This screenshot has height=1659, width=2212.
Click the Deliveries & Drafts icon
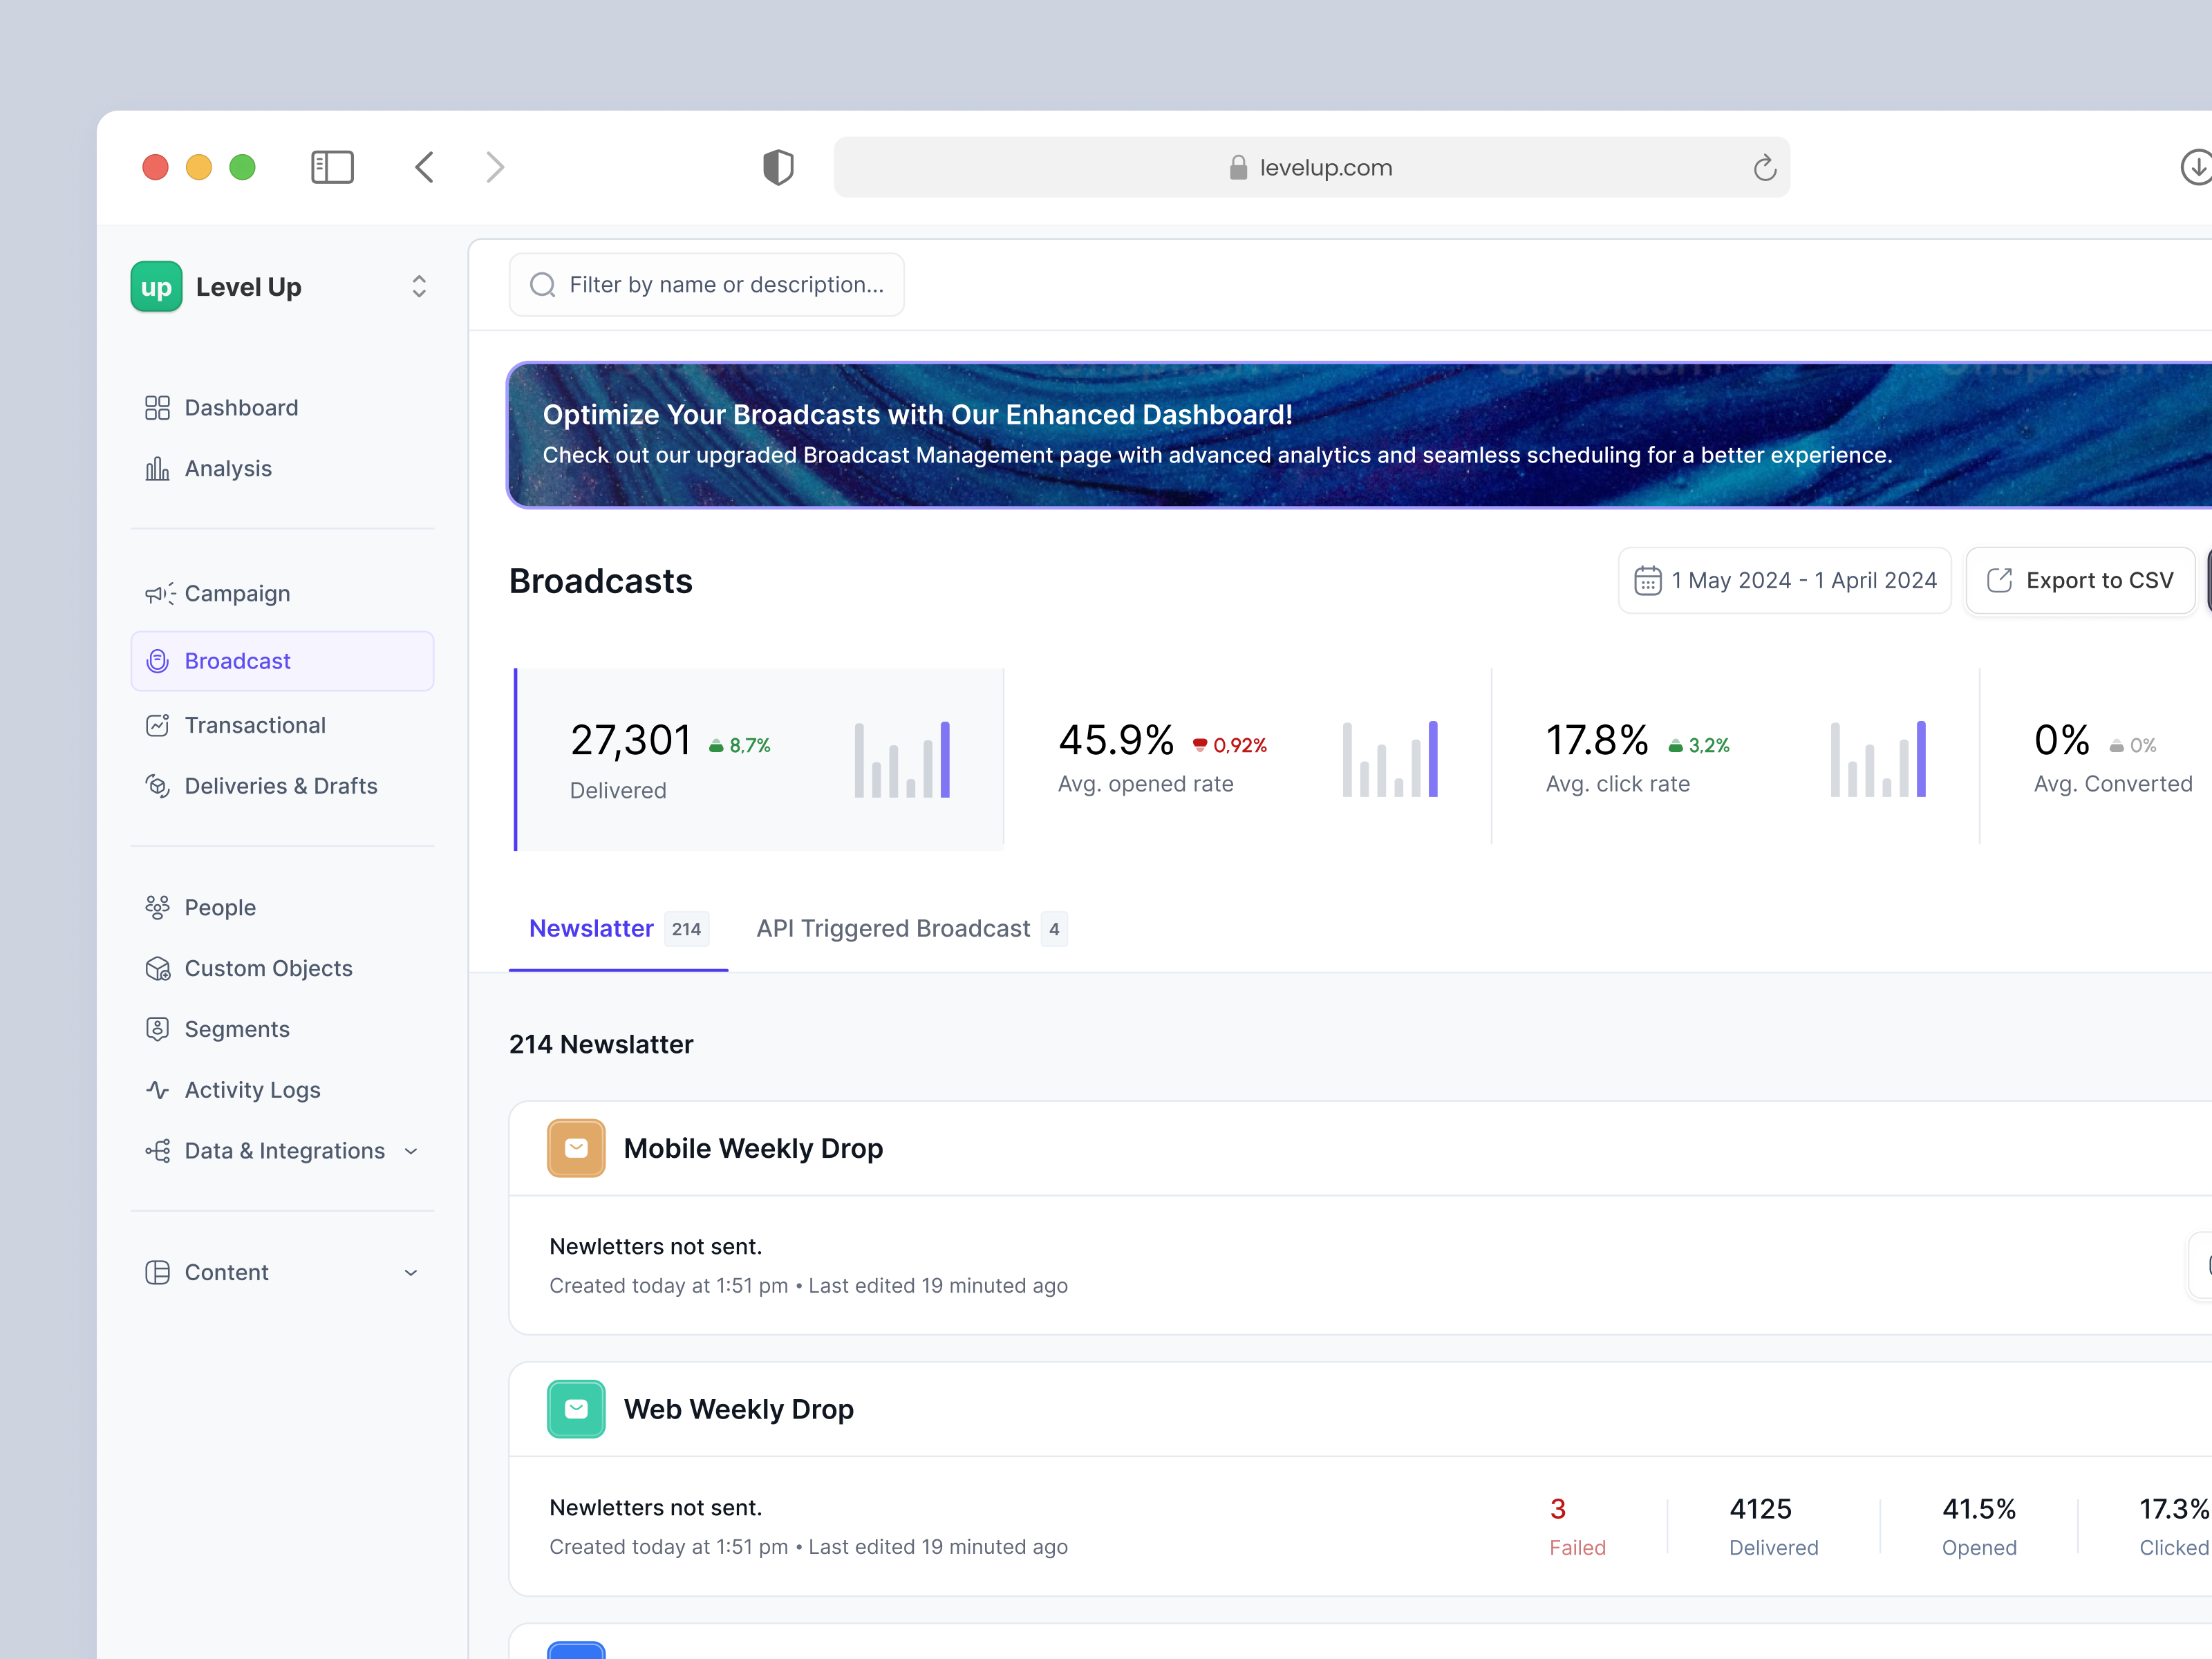(158, 786)
